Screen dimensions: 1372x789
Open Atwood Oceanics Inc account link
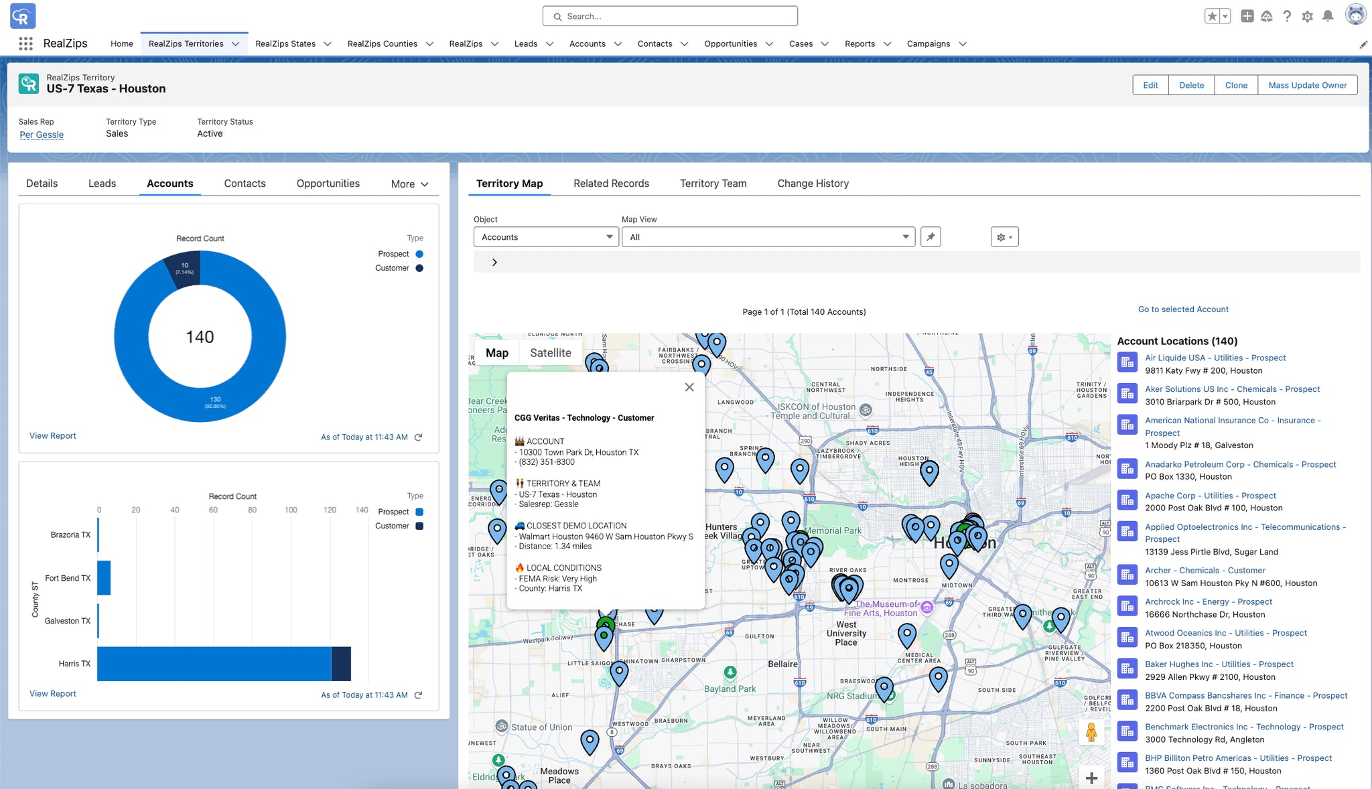click(1226, 633)
